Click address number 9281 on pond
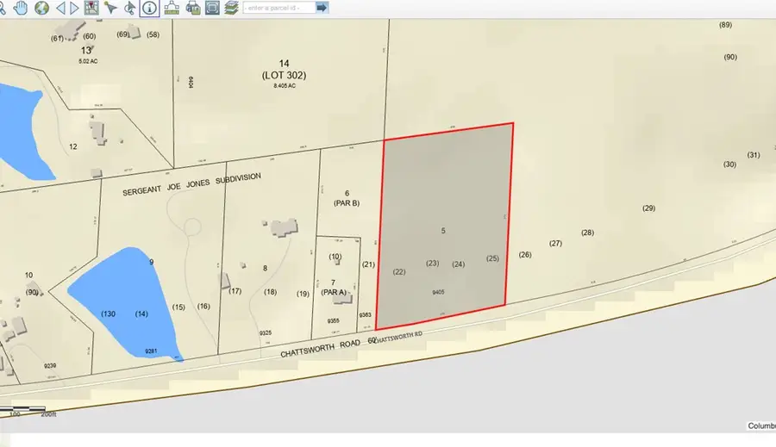The image size is (776, 447). click(x=151, y=351)
